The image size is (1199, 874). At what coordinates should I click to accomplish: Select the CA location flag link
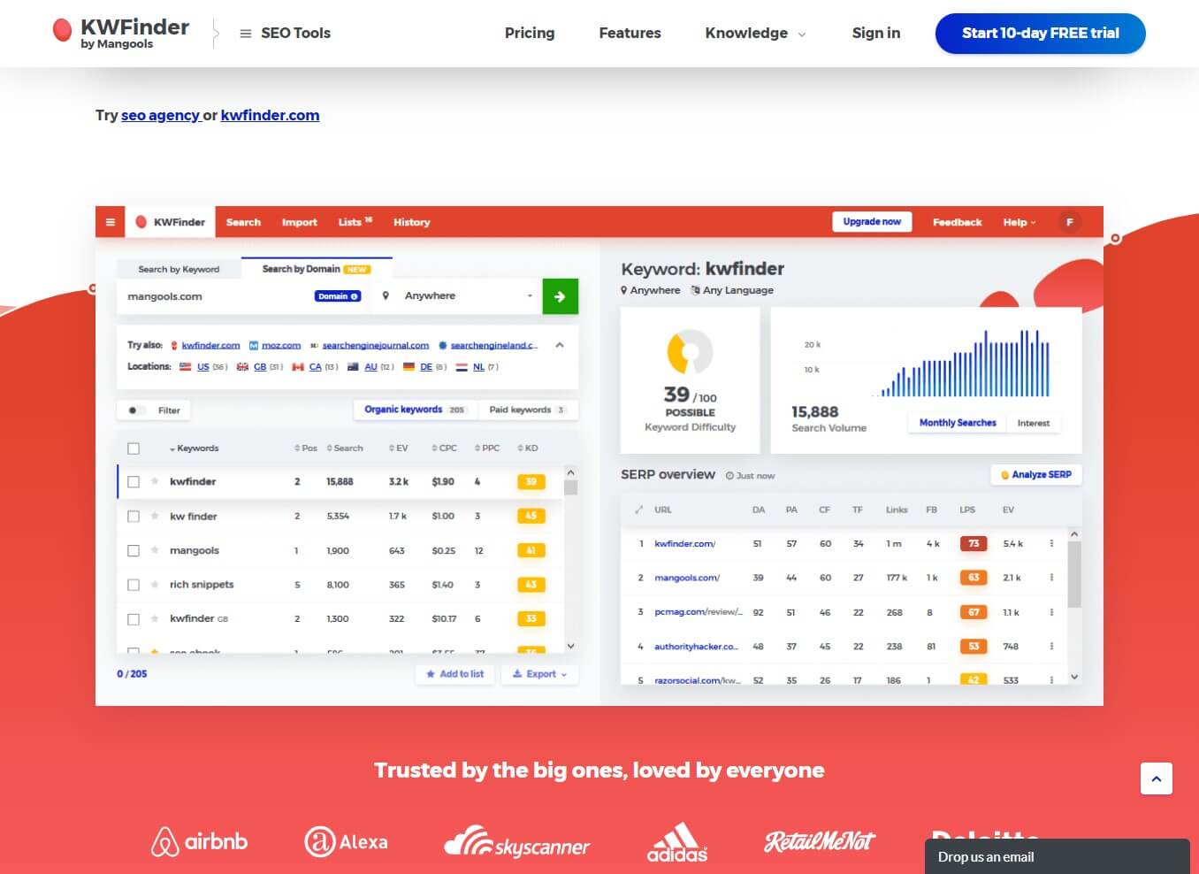(315, 366)
